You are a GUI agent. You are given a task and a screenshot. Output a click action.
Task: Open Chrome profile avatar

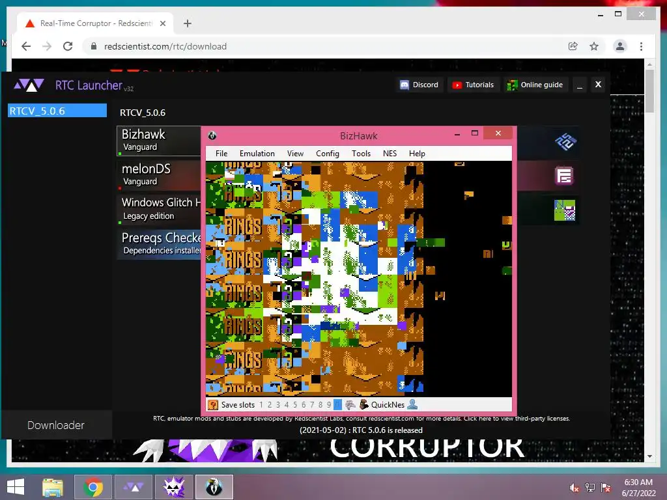[x=620, y=46]
